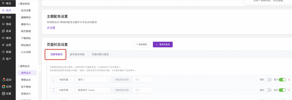
Task: Open 官方商城 menu item
Action: [x=26, y=87]
